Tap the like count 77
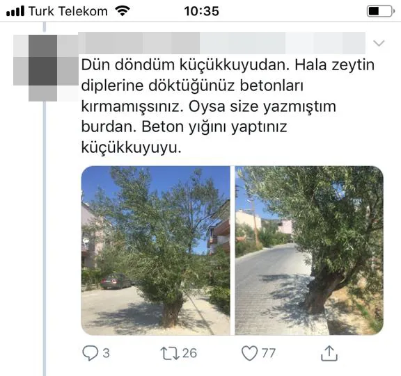Screen dimensions: 401x376 tap(269, 353)
